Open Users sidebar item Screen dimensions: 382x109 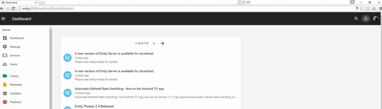click(x=25, y=64)
